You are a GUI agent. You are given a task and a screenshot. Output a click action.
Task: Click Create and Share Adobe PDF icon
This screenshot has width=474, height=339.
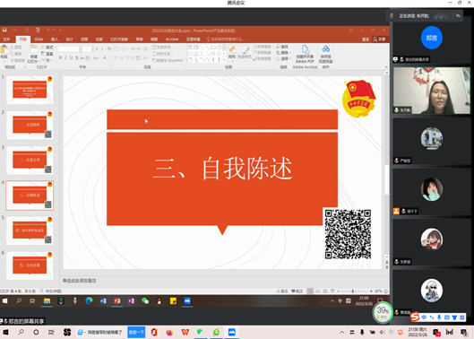coord(305,49)
